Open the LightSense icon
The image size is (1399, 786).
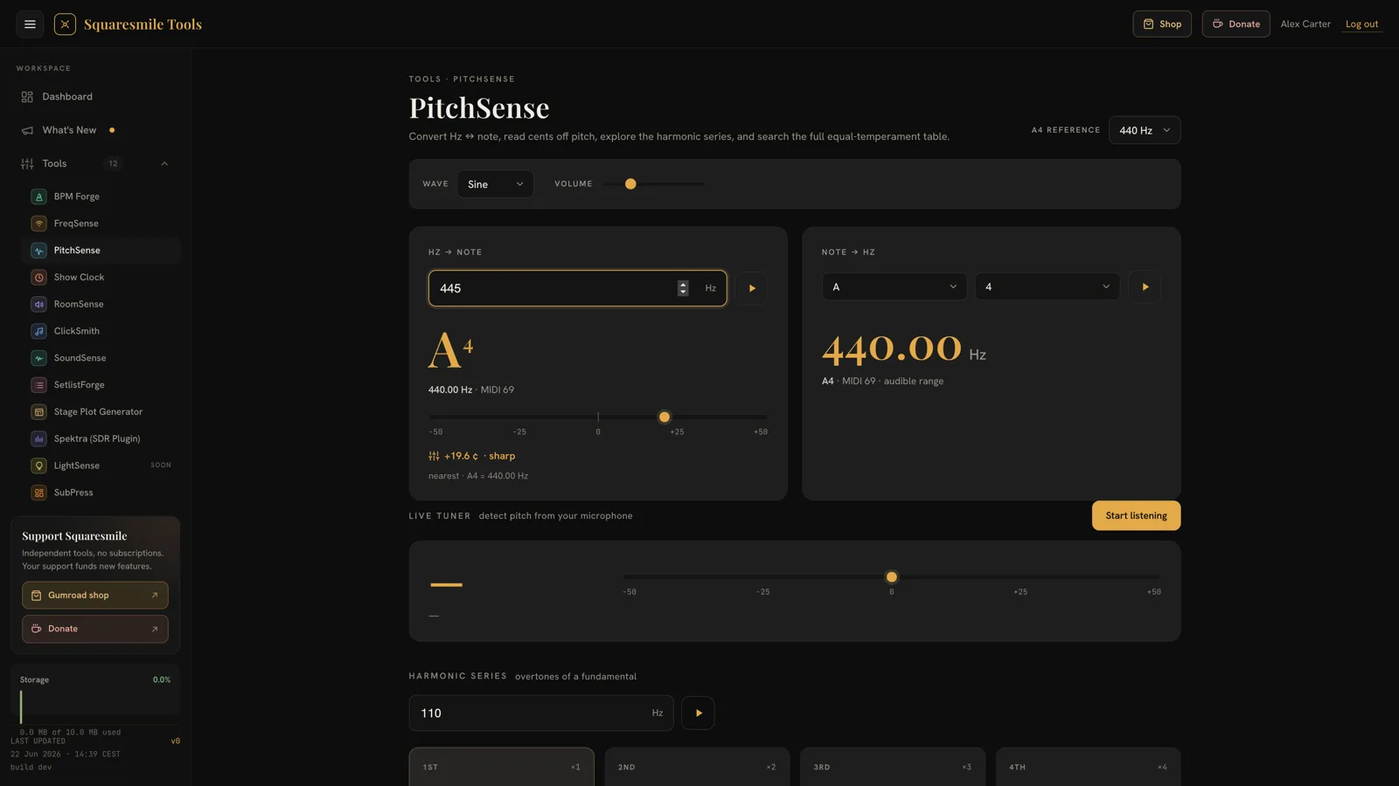pos(38,465)
